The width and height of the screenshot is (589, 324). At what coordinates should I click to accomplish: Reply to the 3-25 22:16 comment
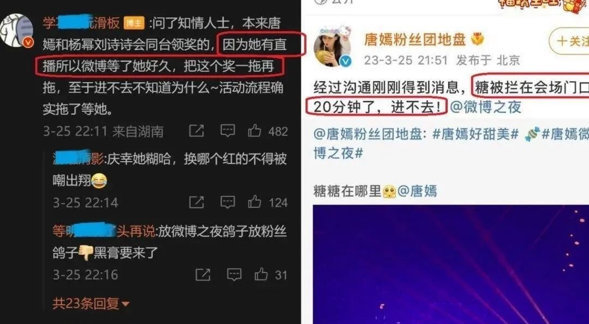tap(234, 274)
